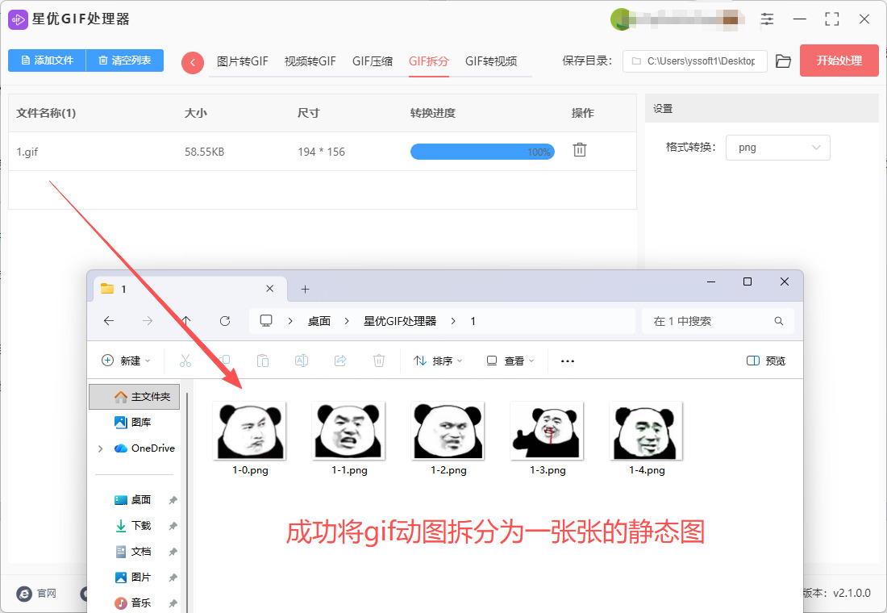Click the Explorer search magnifier icon
The image size is (887, 613).
click(779, 321)
